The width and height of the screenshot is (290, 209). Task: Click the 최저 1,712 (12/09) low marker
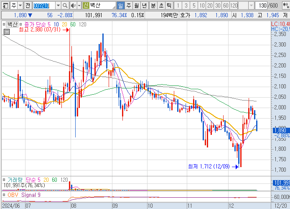click(x=213, y=167)
